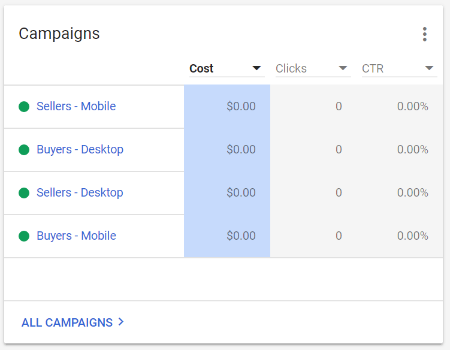This screenshot has height=350, width=450.
Task: Open the Buyers - Desktop campaign
Action: click(80, 149)
